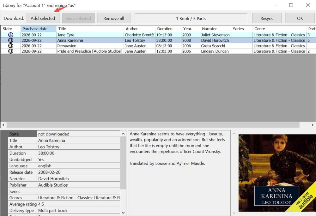
Task: Click details panel scroll up arrow
Action: coord(123,134)
